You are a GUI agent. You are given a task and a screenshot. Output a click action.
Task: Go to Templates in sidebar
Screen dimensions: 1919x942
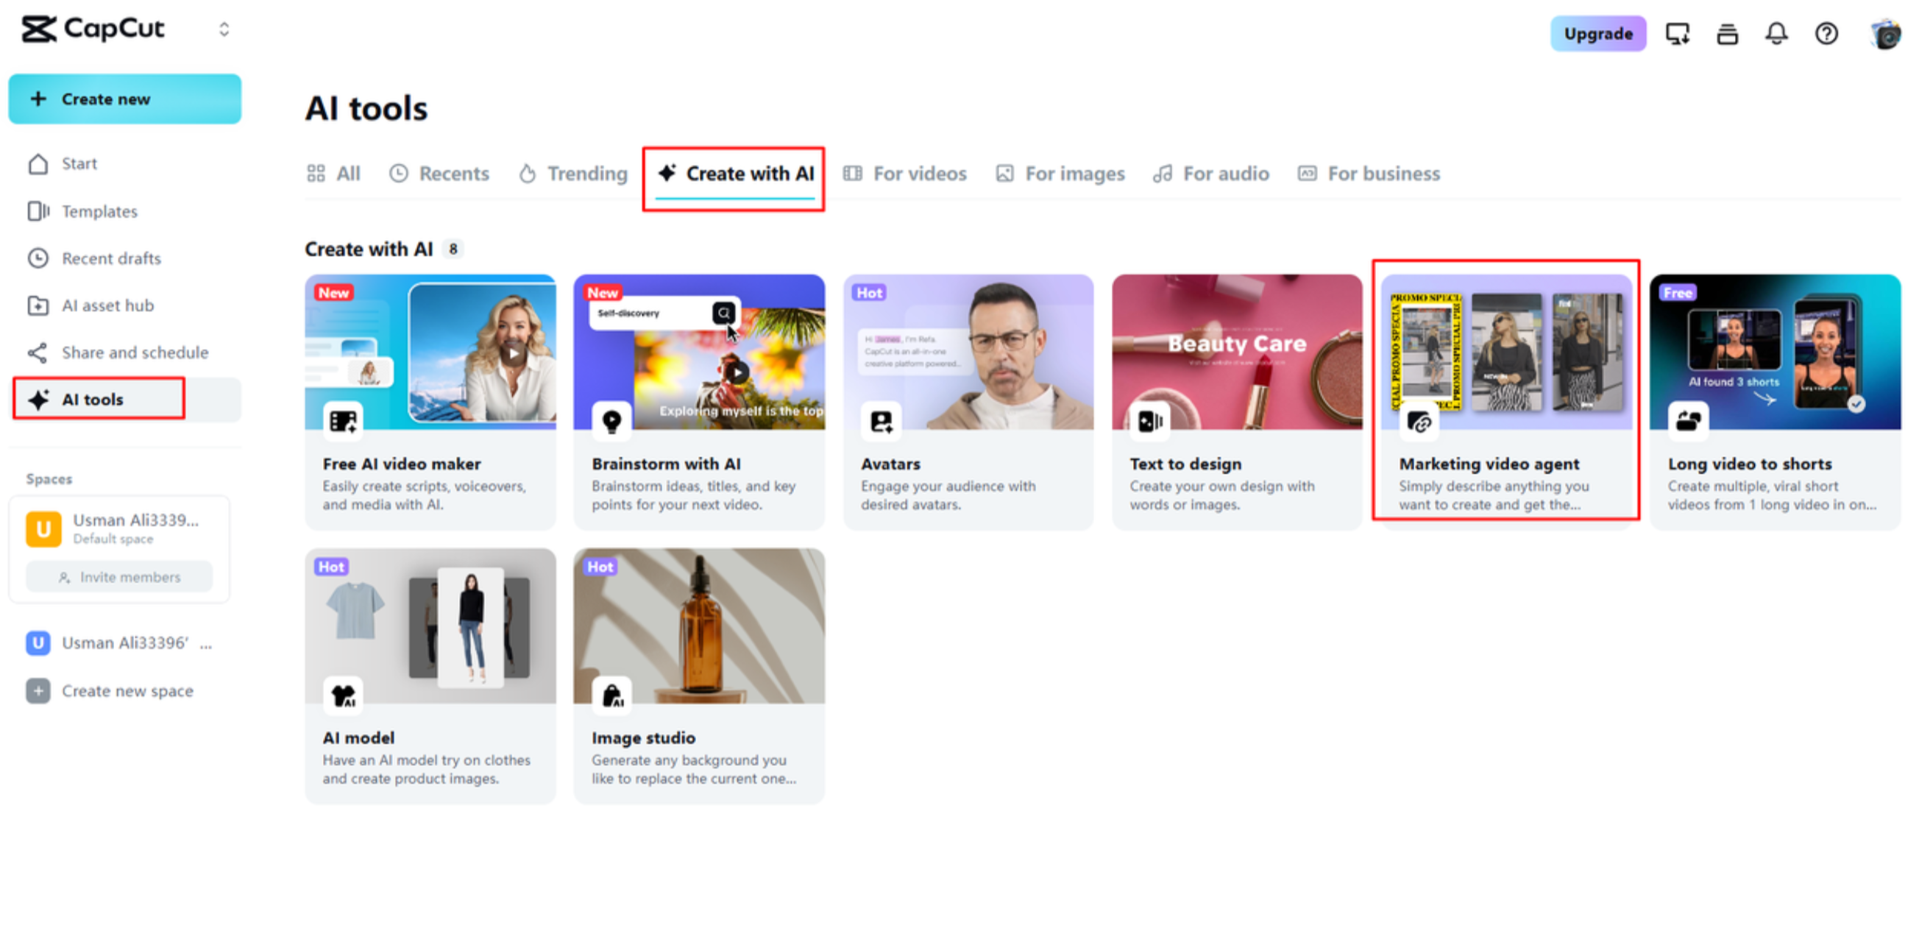tap(99, 212)
